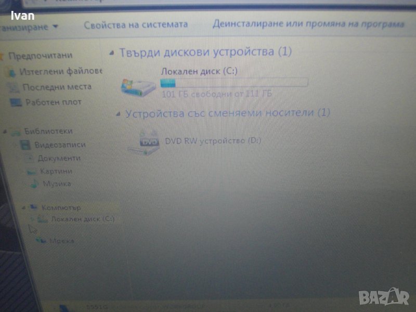Image resolution: width=416 pixels, height=312 pixels.
Task: Open Изтеглени файлове in the sidebar
Action: point(60,71)
